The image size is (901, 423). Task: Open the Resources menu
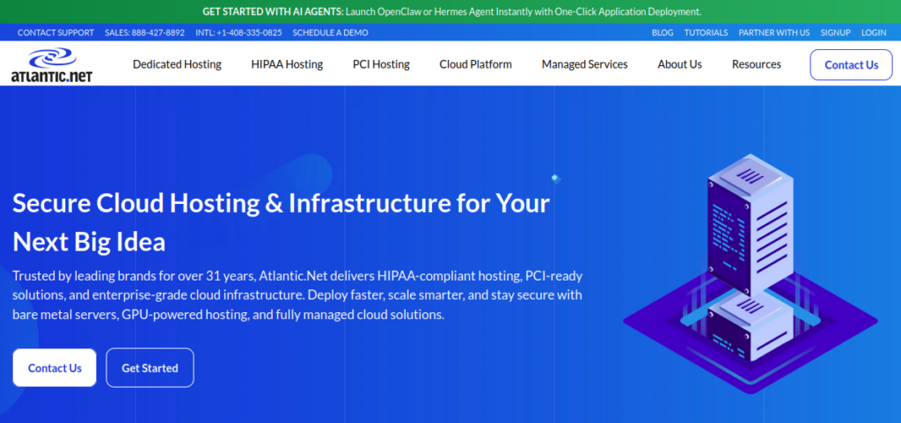tap(756, 64)
